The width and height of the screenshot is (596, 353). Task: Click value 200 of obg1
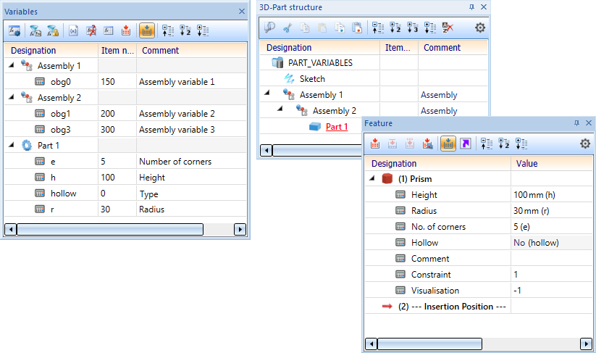[108, 113]
